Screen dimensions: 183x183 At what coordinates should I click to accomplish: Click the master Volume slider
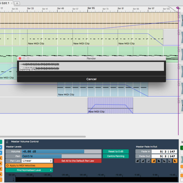[x=62, y=151]
